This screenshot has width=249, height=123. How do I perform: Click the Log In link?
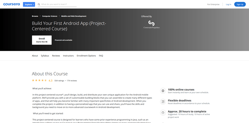tap(229, 5)
